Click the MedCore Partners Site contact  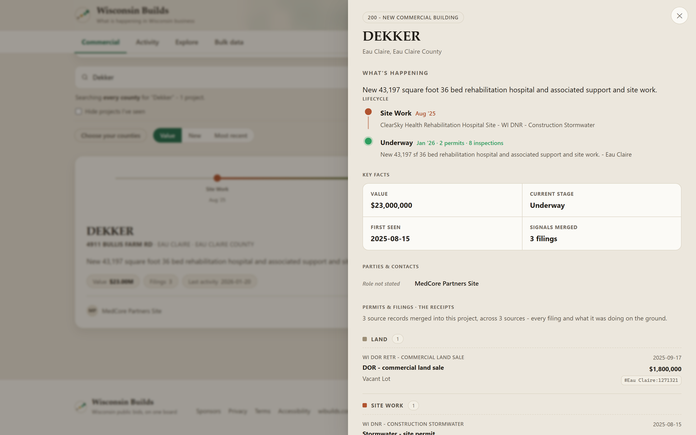447,284
